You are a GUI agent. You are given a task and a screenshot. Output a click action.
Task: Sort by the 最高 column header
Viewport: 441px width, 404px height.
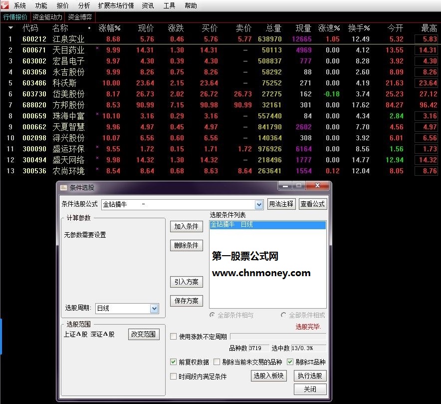[429, 28]
